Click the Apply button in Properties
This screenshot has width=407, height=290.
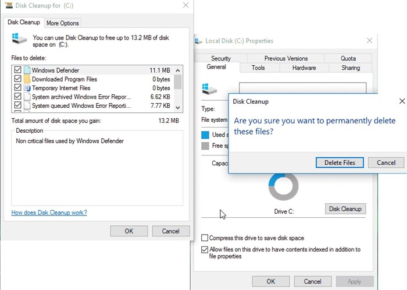pyautogui.click(x=355, y=281)
